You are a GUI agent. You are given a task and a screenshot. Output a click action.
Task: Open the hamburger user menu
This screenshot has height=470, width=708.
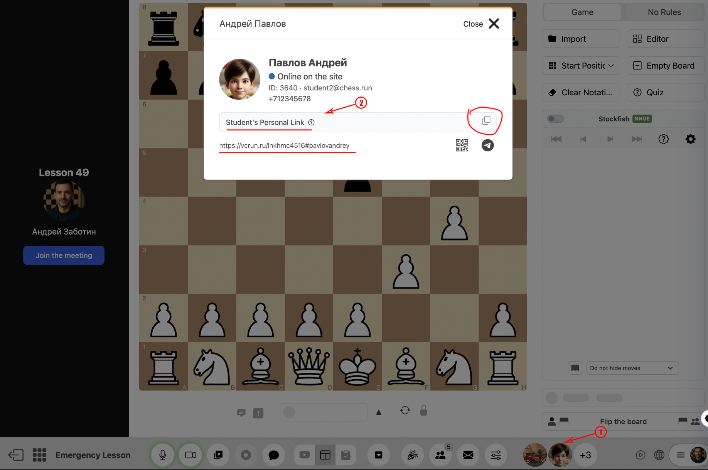coord(681,455)
